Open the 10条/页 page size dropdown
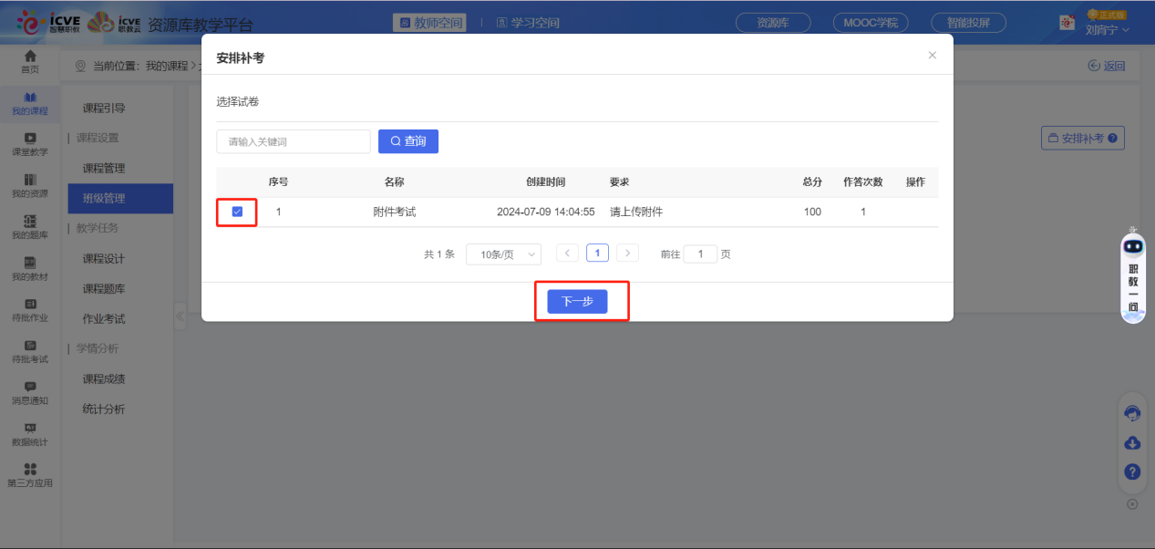 pyautogui.click(x=503, y=253)
